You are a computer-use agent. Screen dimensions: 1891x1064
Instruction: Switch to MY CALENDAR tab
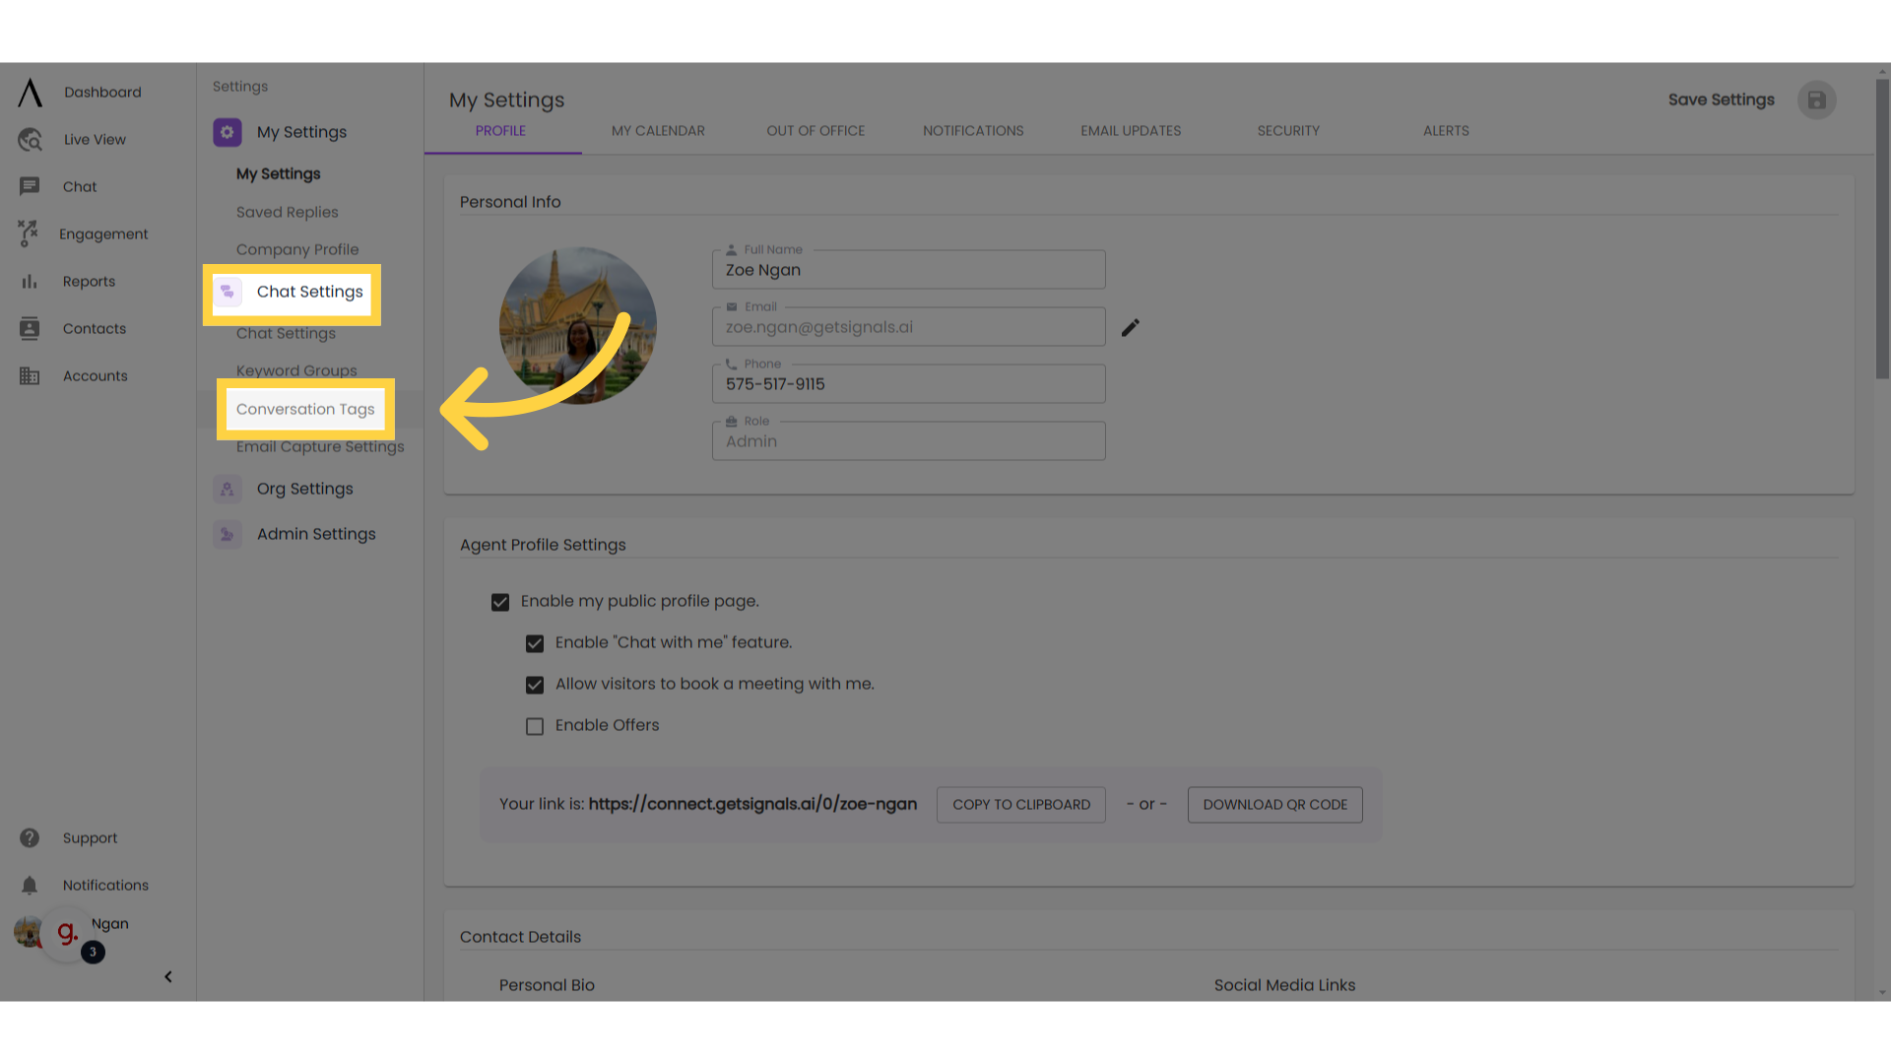click(x=656, y=130)
